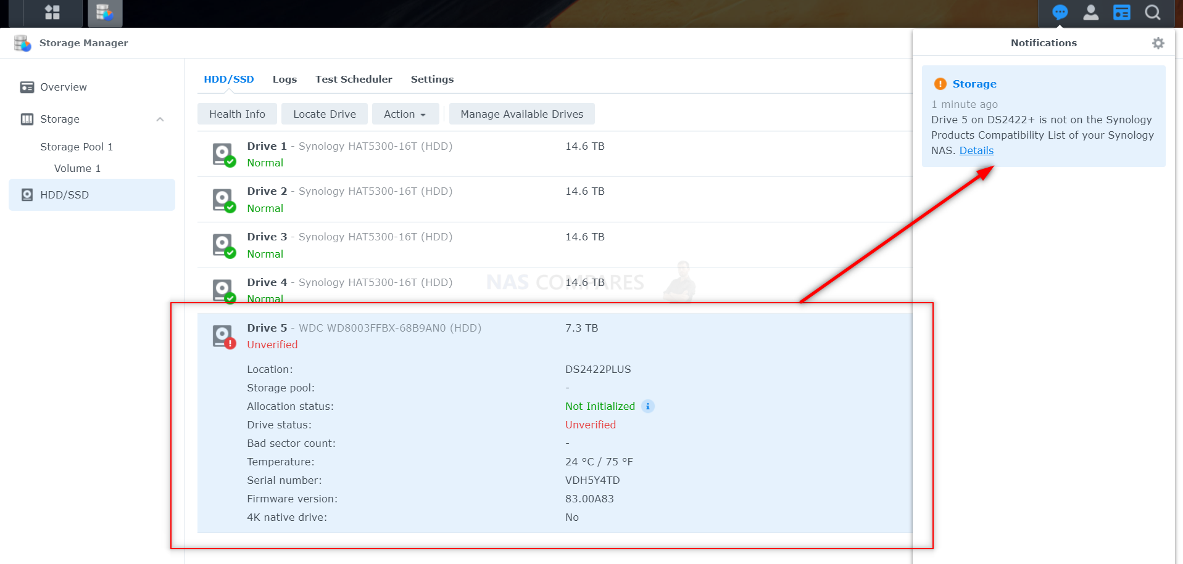
Task: Click the orange Storage alert icon
Action: tap(940, 84)
